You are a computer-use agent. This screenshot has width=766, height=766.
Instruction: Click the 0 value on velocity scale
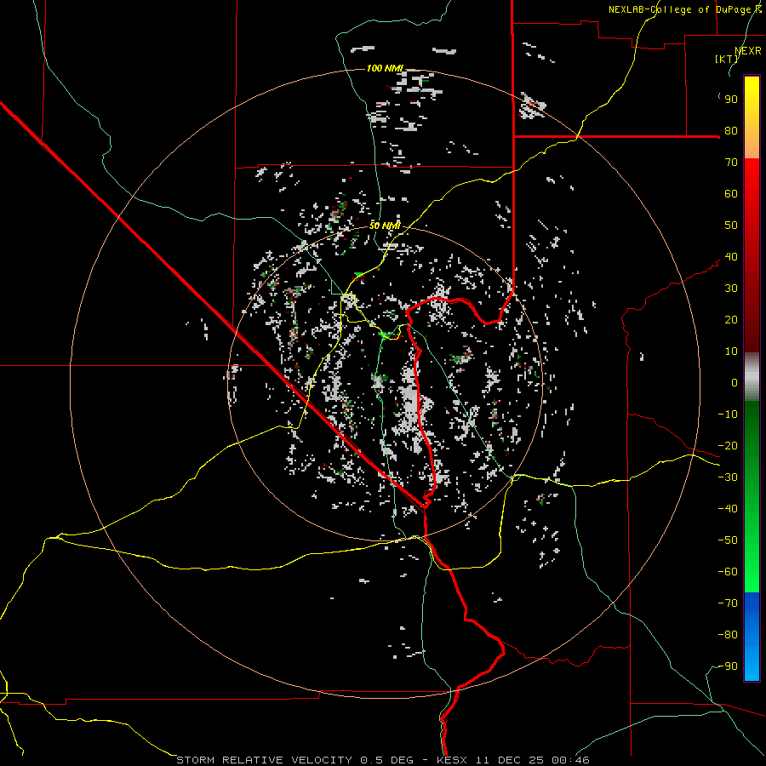[x=735, y=383]
